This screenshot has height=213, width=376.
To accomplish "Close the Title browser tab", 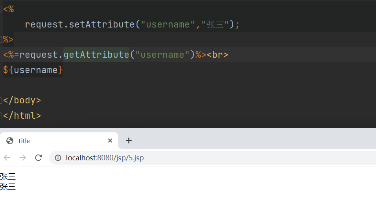I will pos(110,141).
